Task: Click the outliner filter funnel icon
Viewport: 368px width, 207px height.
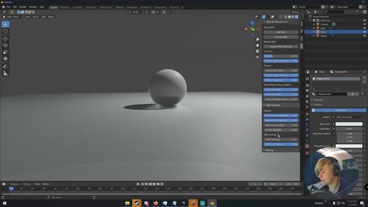Action: tap(358, 11)
